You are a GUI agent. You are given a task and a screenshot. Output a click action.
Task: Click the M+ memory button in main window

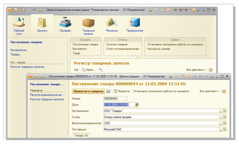(181, 10)
